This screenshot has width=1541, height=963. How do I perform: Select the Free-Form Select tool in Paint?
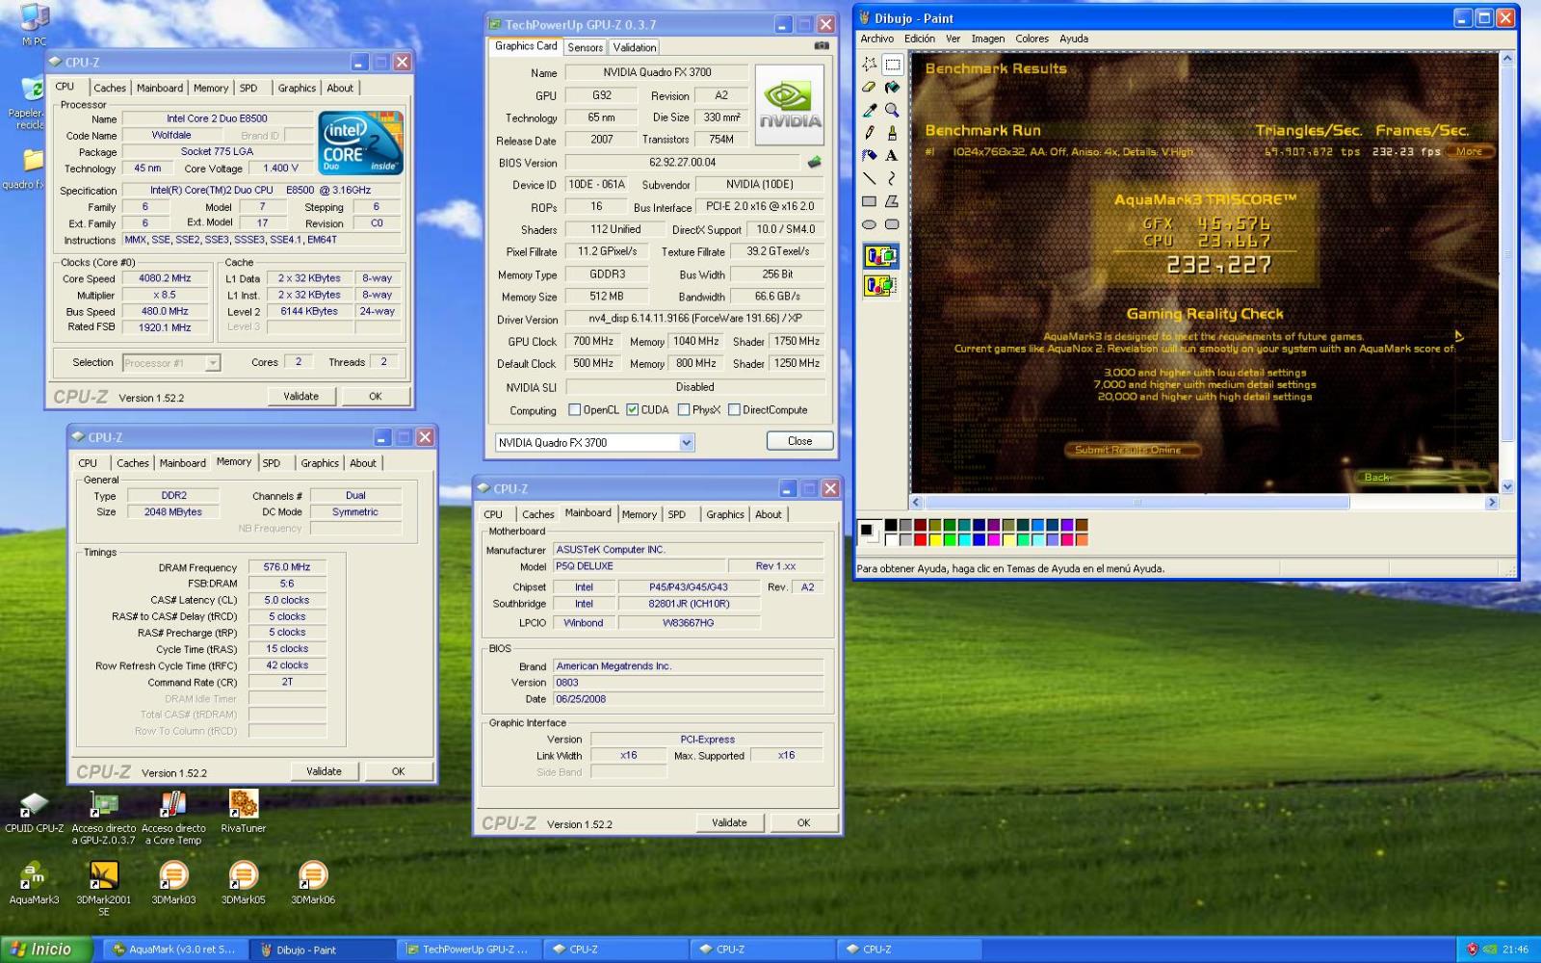click(x=870, y=65)
